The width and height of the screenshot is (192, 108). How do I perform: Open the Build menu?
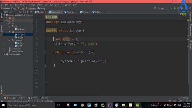pyautogui.click(x=46, y=5)
